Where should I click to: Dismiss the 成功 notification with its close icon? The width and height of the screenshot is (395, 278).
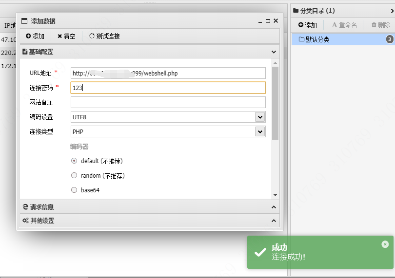(x=385, y=244)
